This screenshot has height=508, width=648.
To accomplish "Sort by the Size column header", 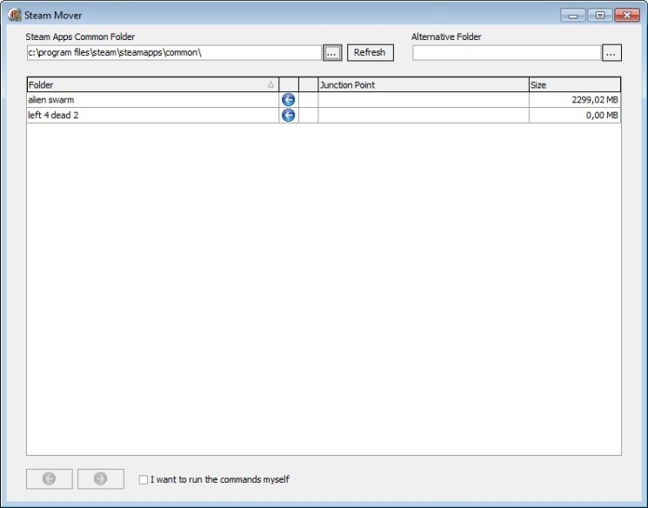I will (x=574, y=84).
